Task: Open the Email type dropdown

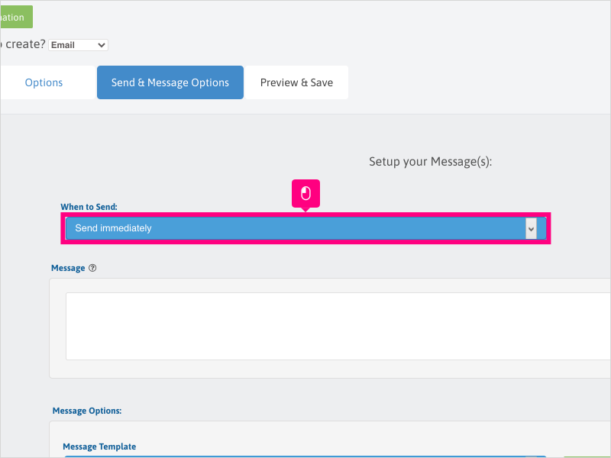Action: [78, 45]
